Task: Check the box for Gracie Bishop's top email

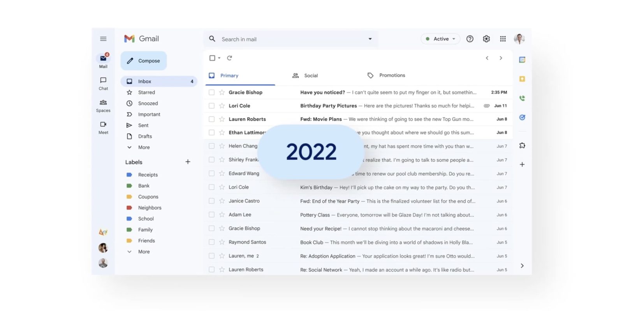Action: pyautogui.click(x=211, y=93)
